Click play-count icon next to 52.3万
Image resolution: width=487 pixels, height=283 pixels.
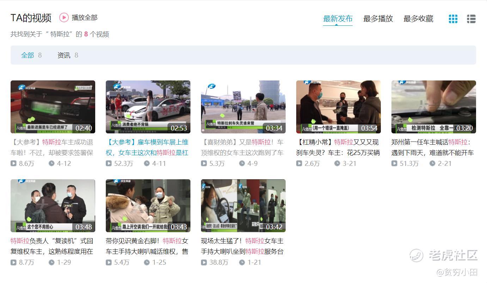tap(109, 163)
